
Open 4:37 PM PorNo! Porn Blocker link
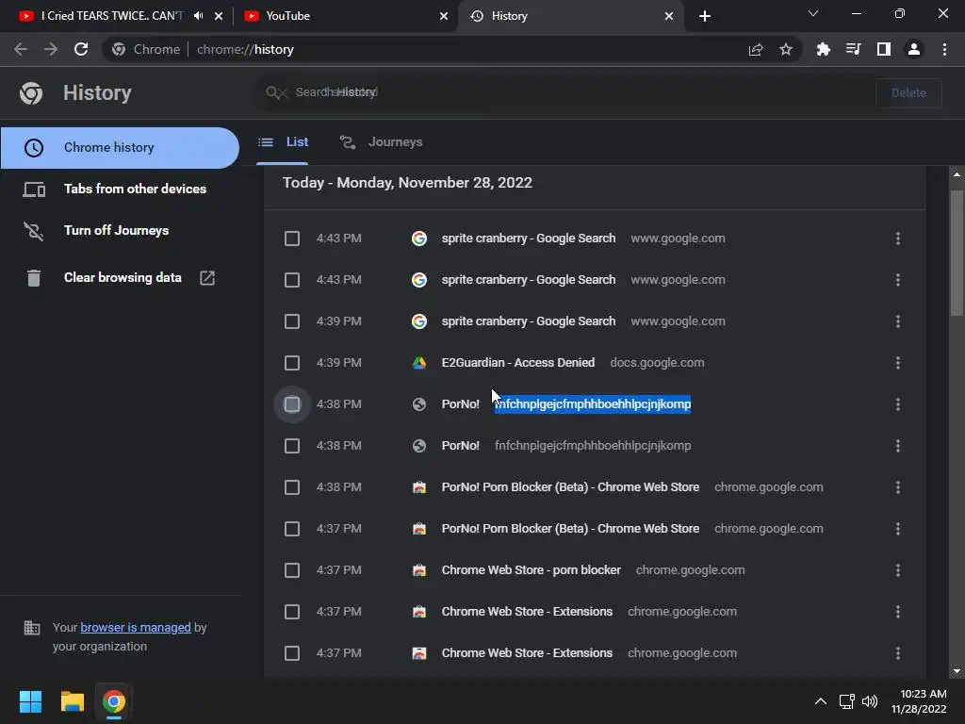click(x=570, y=529)
